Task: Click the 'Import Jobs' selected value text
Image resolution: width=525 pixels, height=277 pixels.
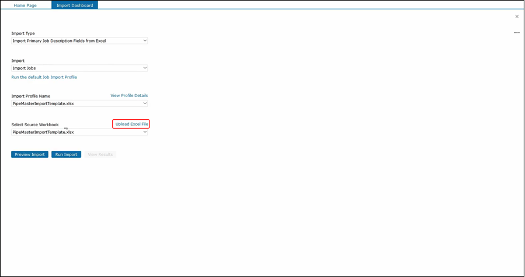Action: point(24,68)
